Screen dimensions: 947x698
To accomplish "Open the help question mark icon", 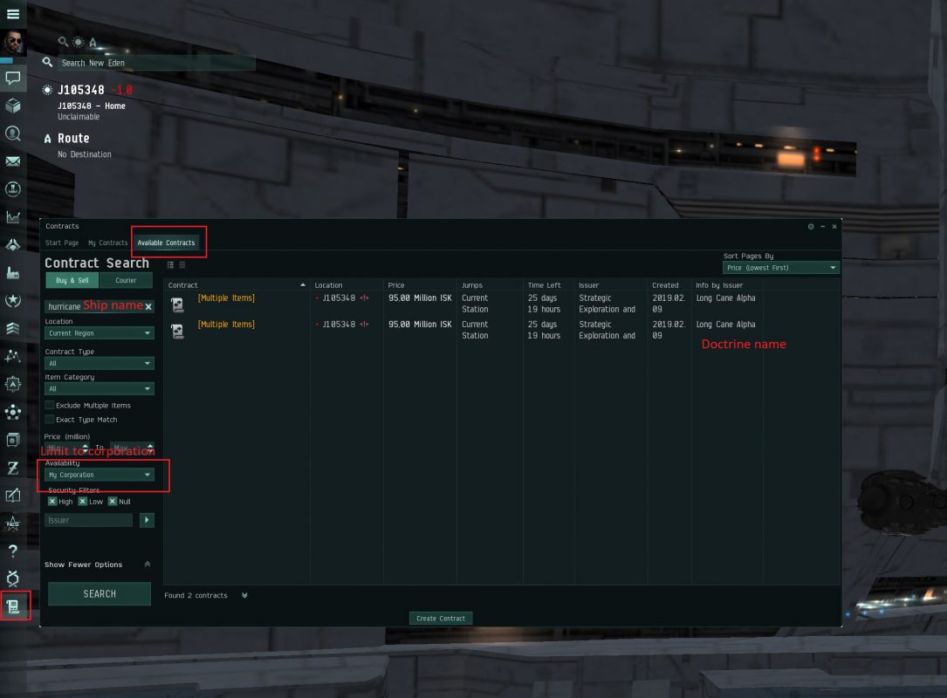I will 13,551.
